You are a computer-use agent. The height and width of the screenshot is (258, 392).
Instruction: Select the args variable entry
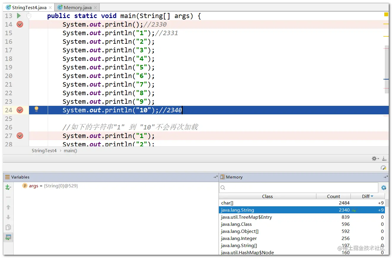[53, 186]
